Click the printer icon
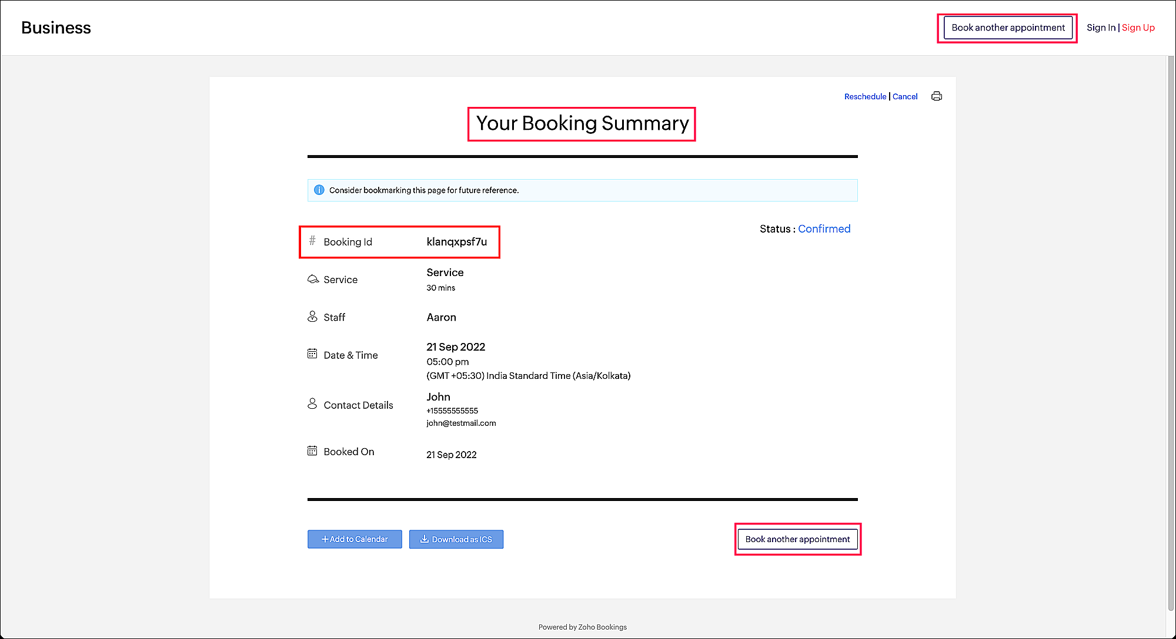The image size is (1176, 639). coord(937,96)
